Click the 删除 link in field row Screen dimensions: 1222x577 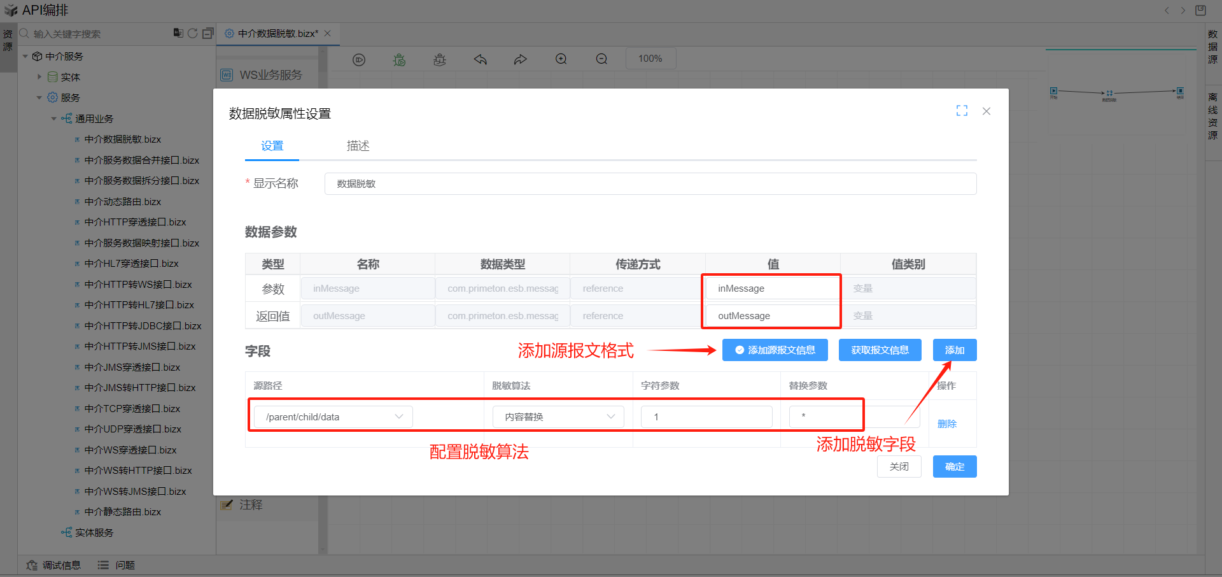pos(946,424)
